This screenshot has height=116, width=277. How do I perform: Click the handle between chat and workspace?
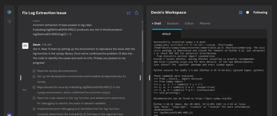[141, 78]
